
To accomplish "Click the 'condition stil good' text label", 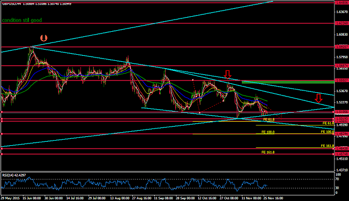I will tap(22, 20).
